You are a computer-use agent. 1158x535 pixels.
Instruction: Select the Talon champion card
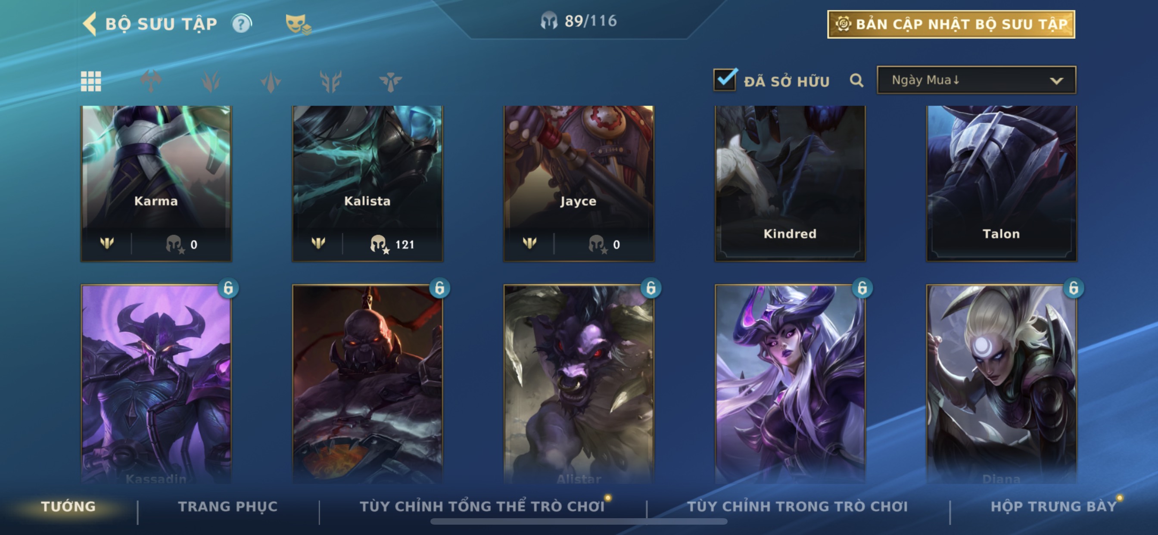tap(1002, 184)
